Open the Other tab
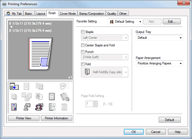192x139 pixels. 123,13
